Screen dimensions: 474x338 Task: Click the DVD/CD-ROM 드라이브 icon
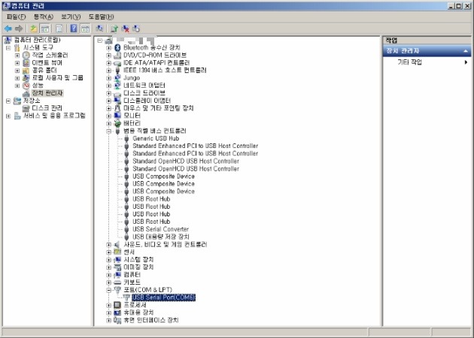[117, 56]
